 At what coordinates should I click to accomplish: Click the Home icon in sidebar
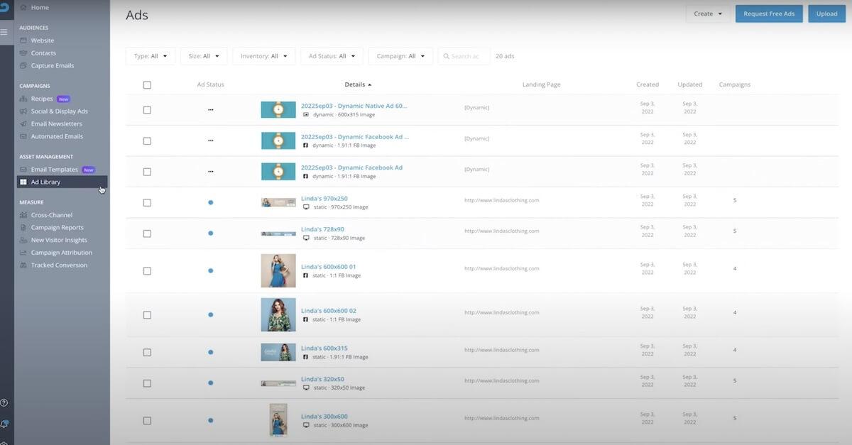[x=23, y=7]
